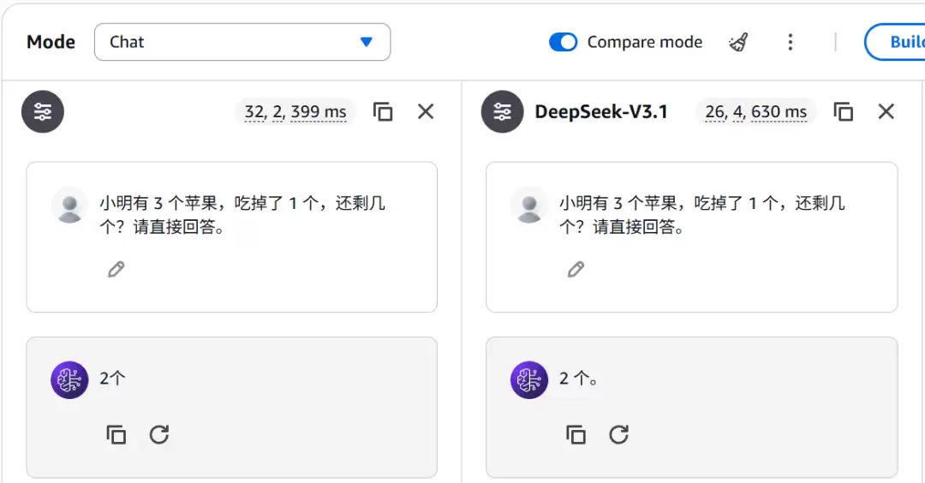The image size is (925, 483).
Task: Regenerate the left panel response
Action: point(159,434)
